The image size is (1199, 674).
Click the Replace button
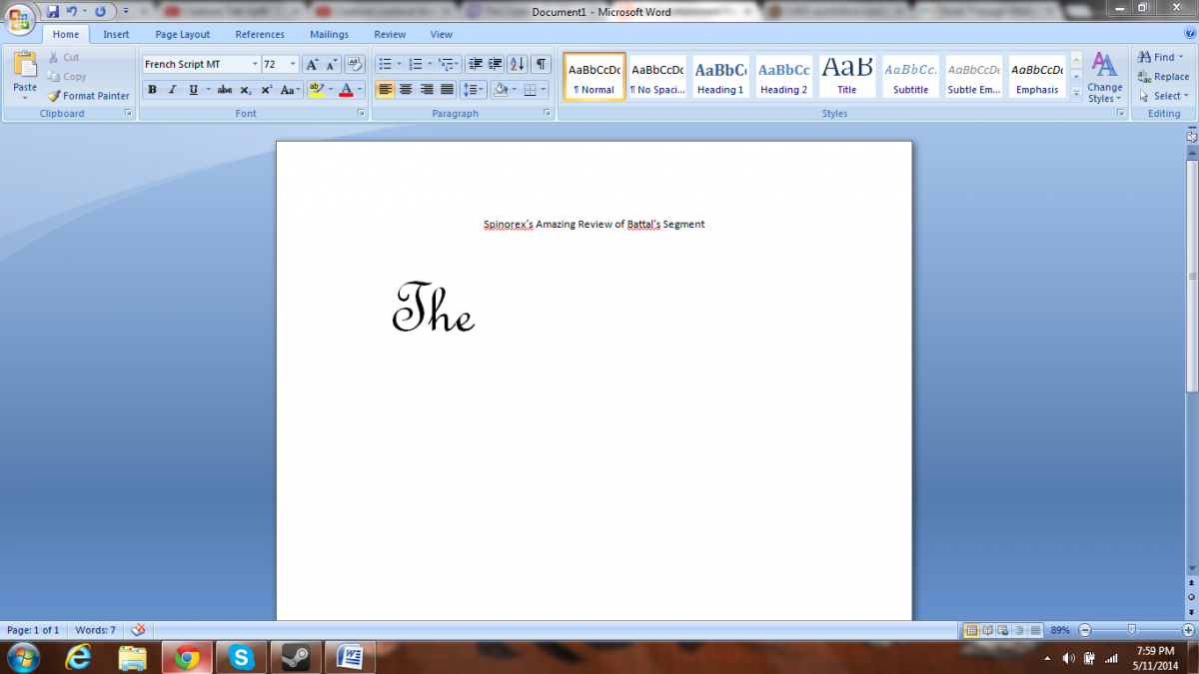pos(1164,77)
